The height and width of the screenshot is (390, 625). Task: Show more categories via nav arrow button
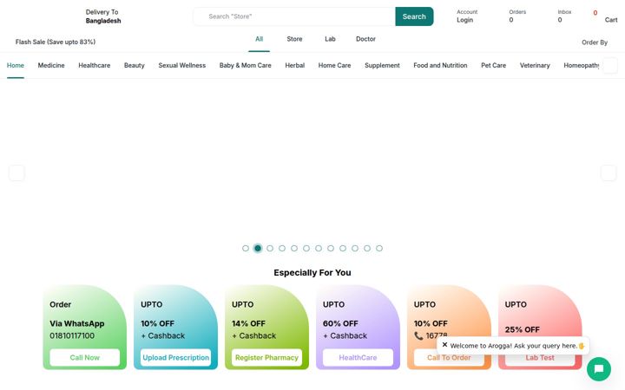[610, 65]
